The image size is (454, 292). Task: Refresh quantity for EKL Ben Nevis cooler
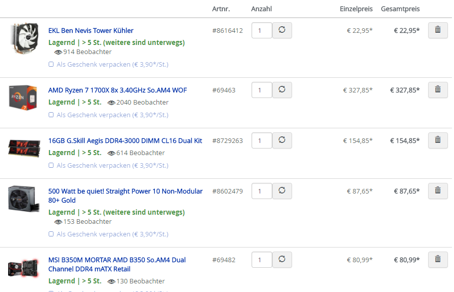(282, 30)
